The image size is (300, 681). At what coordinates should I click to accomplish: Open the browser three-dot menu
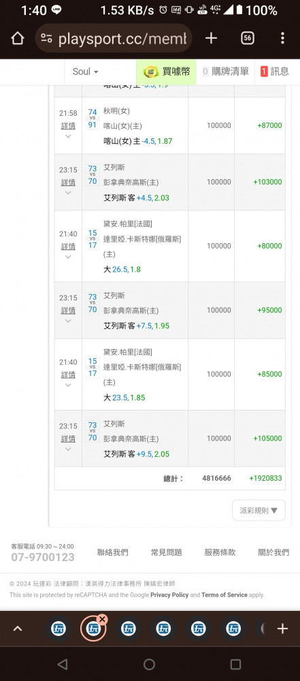pyautogui.click(x=282, y=38)
